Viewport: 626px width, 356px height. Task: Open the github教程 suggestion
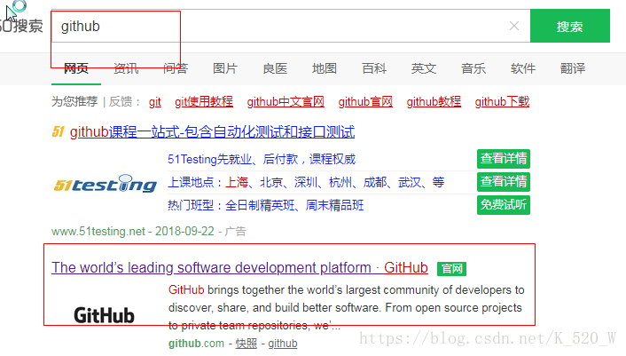coord(434,101)
